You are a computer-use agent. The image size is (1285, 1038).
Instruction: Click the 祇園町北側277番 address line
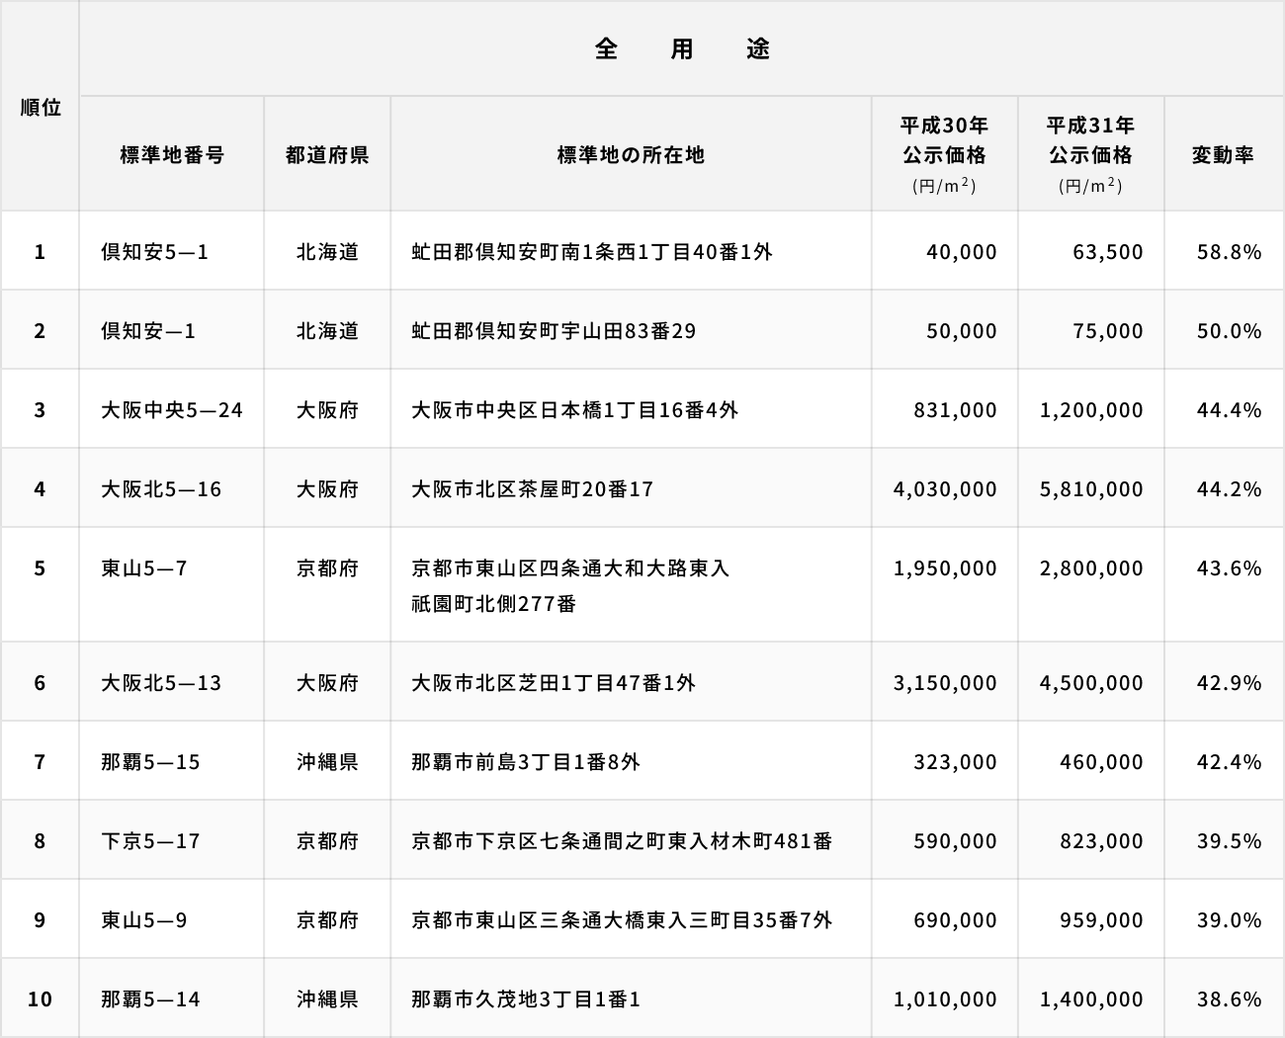(494, 604)
